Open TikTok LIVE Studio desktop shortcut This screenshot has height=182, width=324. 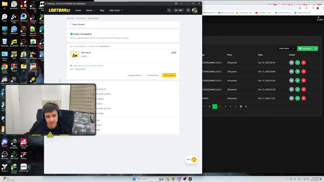click(24, 144)
